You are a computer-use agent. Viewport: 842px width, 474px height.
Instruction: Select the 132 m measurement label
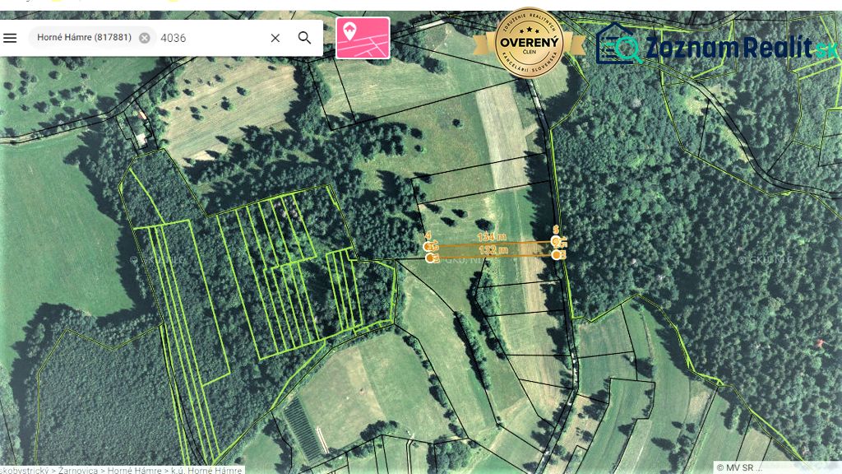pyautogui.click(x=493, y=250)
